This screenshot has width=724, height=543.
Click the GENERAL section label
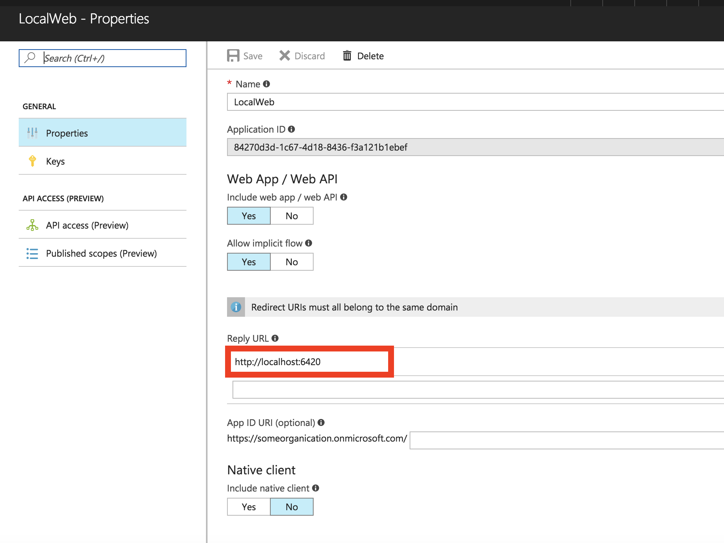click(39, 106)
